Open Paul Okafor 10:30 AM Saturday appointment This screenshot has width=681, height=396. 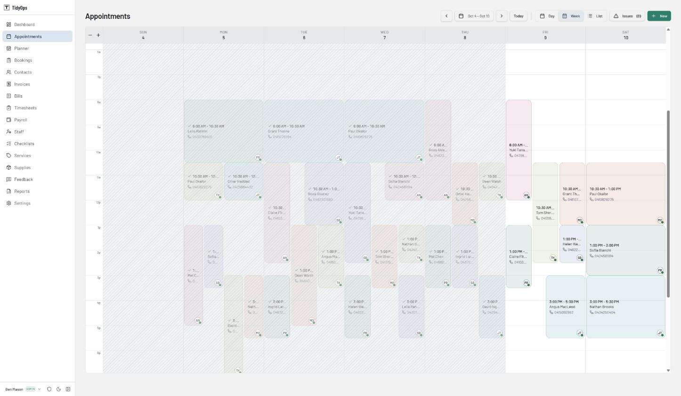[x=625, y=194]
